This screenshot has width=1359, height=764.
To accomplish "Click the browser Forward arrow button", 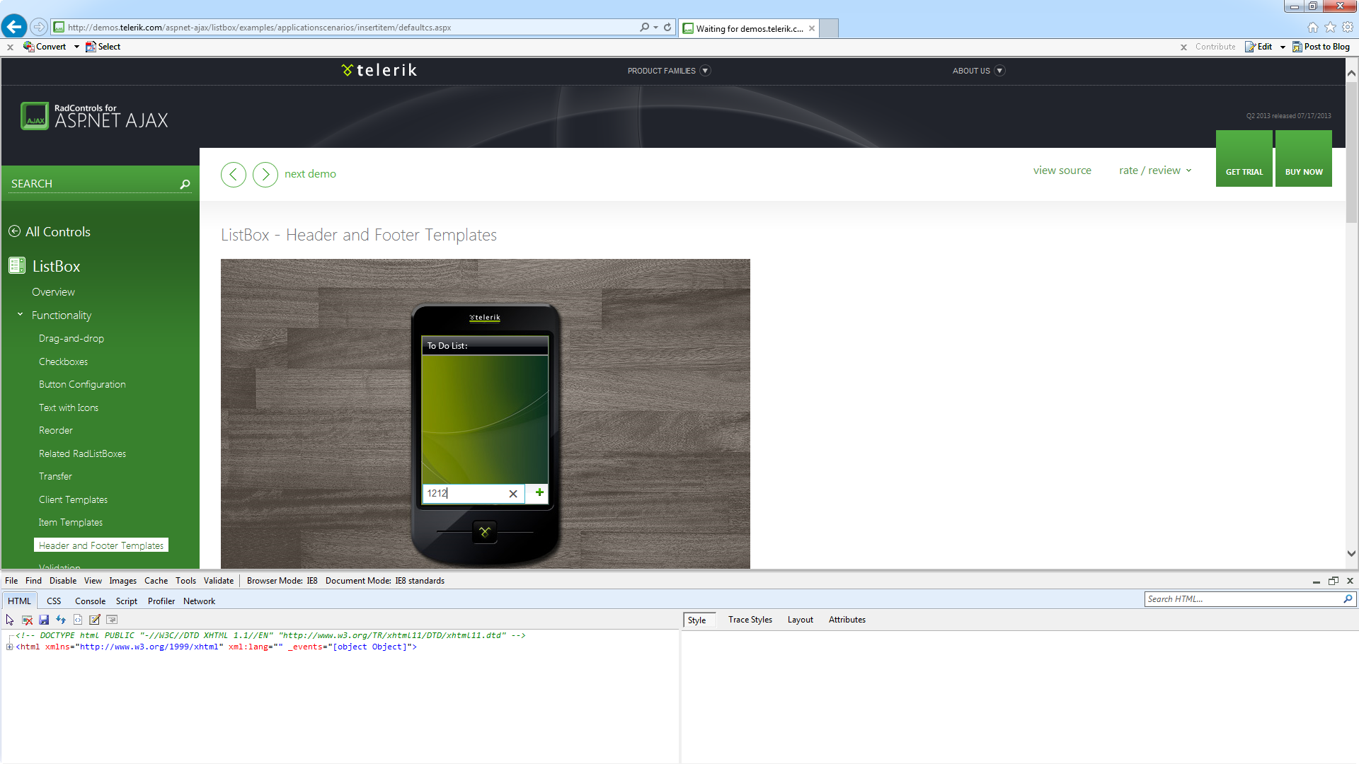I will [39, 27].
